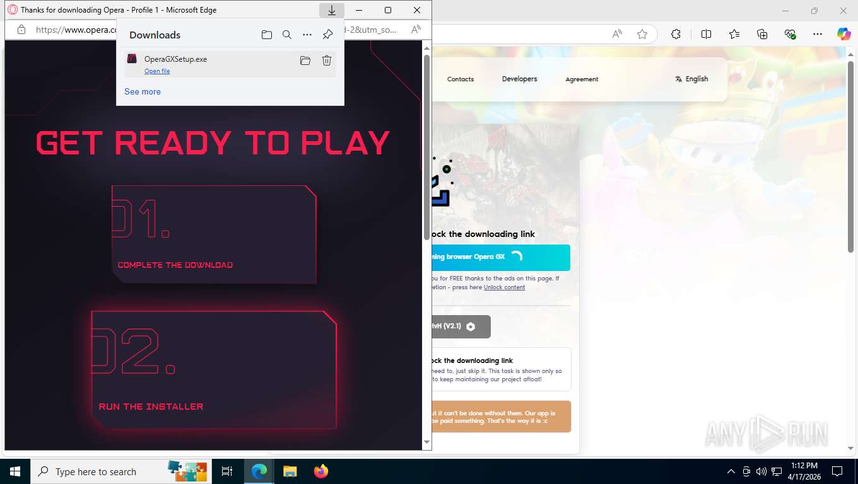
Task: Click scroll down arrow of popup scrollbar
Action: point(426,442)
